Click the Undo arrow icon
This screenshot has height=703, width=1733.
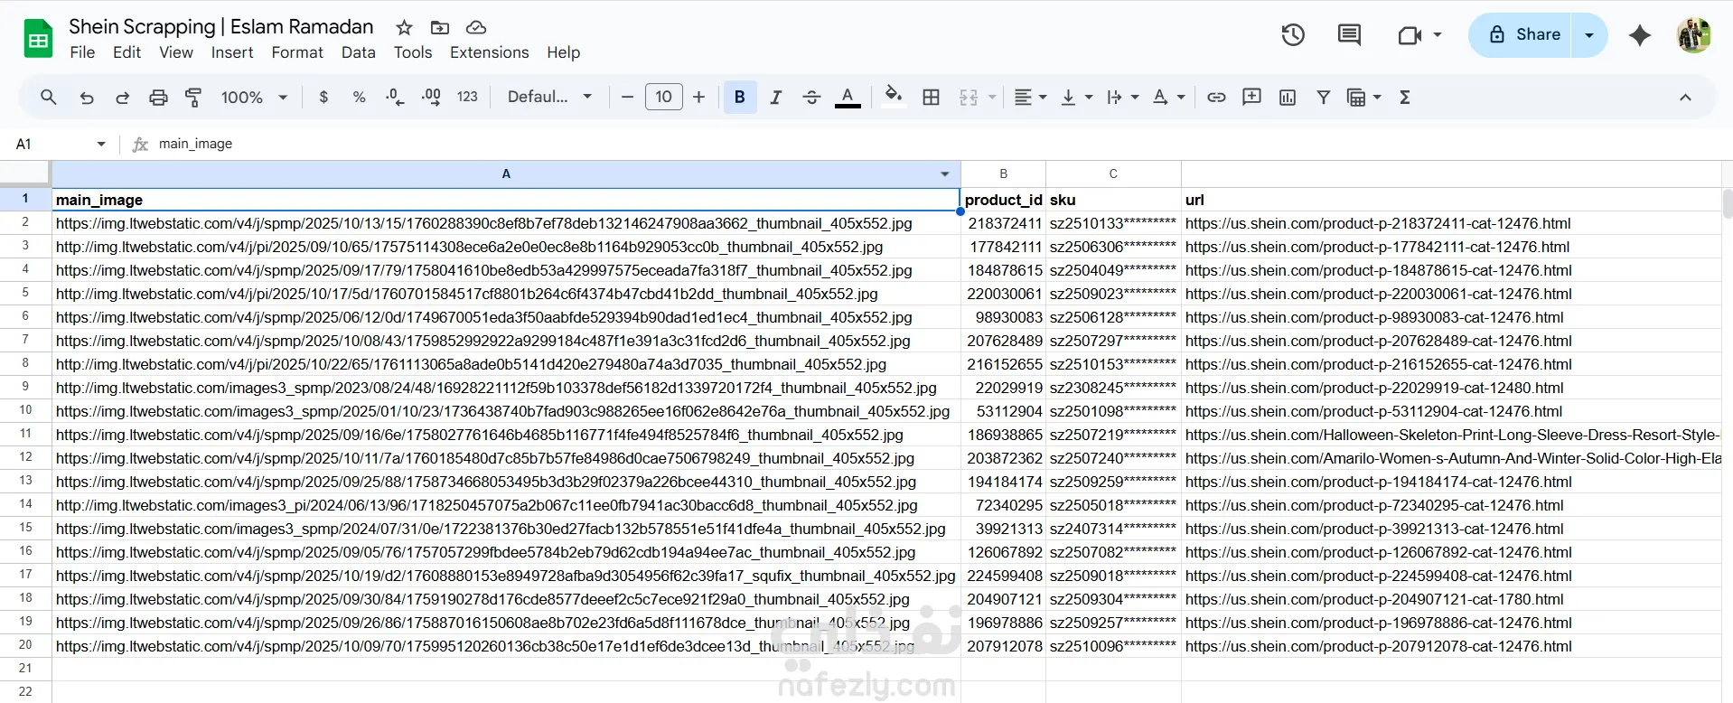[87, 98]
